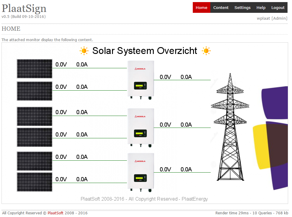Click the sun icon right of title
The width and height of the screenshot is (292, 217).
(206, 51)
